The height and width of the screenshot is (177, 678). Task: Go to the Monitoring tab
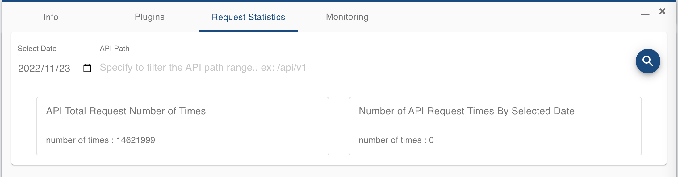pos(347,17)
